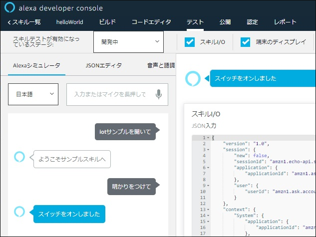Screen dimensions: 316x237
Task: Switch to the レポート tab
Action: 285,22
